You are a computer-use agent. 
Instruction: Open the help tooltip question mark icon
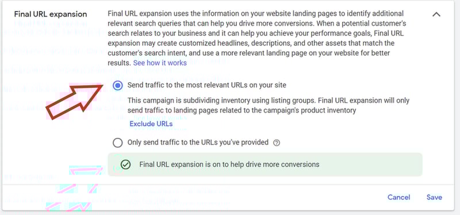[x=277, y=143]
